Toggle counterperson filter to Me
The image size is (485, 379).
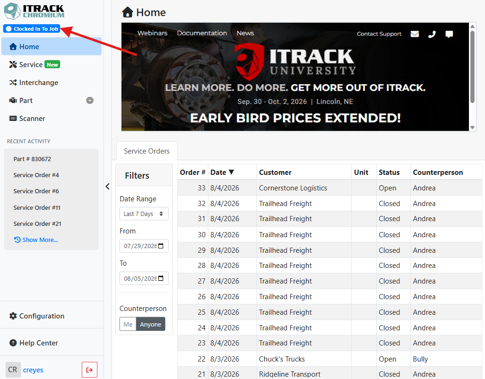click(128, 324)
